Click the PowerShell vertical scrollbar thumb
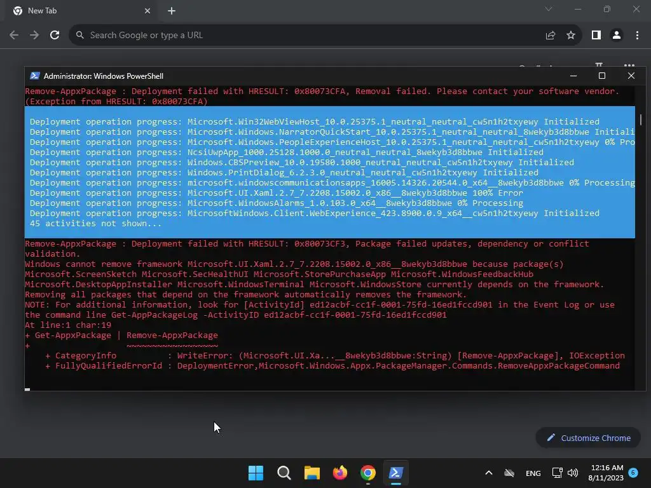Screen dimensions: 651x488 click(x=641, y=120)
